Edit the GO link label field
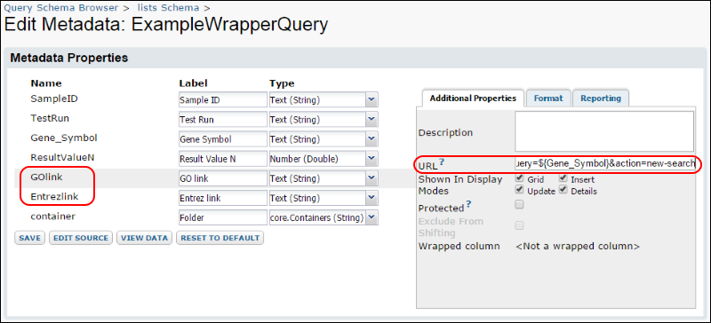The image size is (711, 323). point(223,178)
